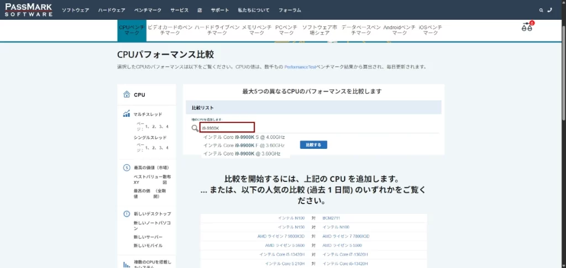The height and width of the screenshot is (268, 566).
Task: Open the search magnifier in top bar
Action: 541,10
